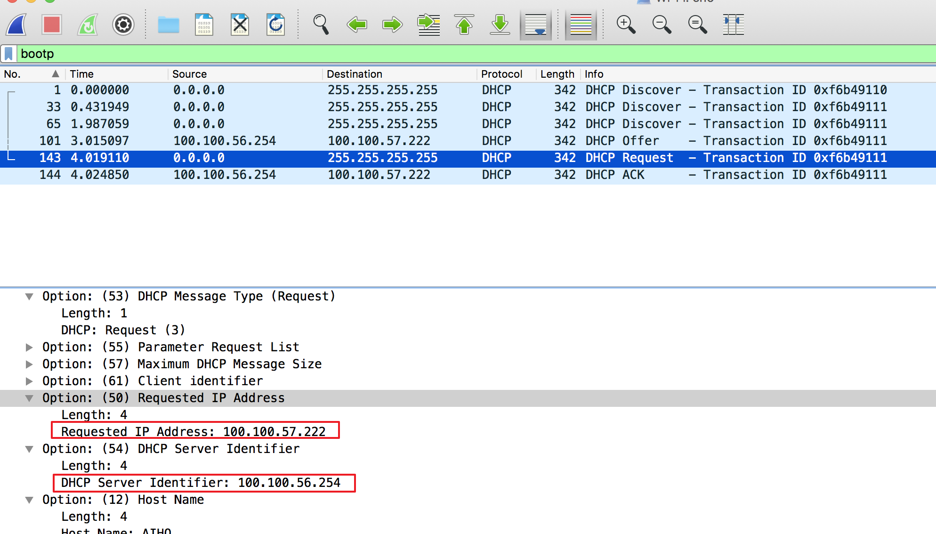
Task: Sort packets by the Protocol column
Action: 501,74
